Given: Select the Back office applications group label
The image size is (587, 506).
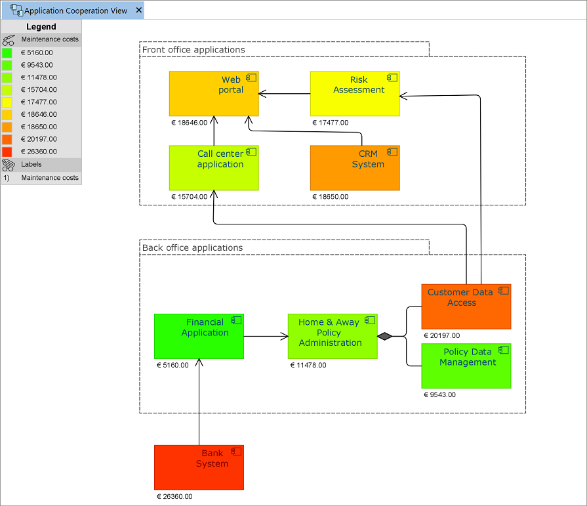Looking at the screenshot, I should (x=192, y=247).
